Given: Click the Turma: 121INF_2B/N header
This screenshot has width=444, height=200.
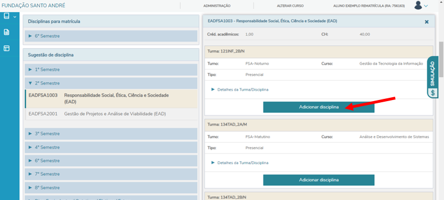Looking at the screenshot, I should (x=318, y=52).
